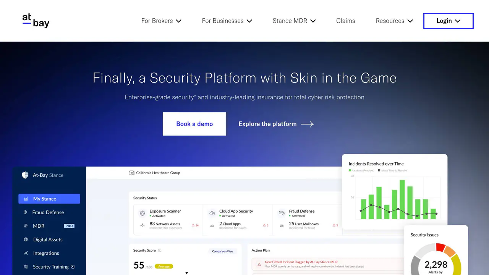Viewport: 489px width, 275px height.
Task: Click the network icon beside 83 Network Assets
Action: (x=142, y=225)
